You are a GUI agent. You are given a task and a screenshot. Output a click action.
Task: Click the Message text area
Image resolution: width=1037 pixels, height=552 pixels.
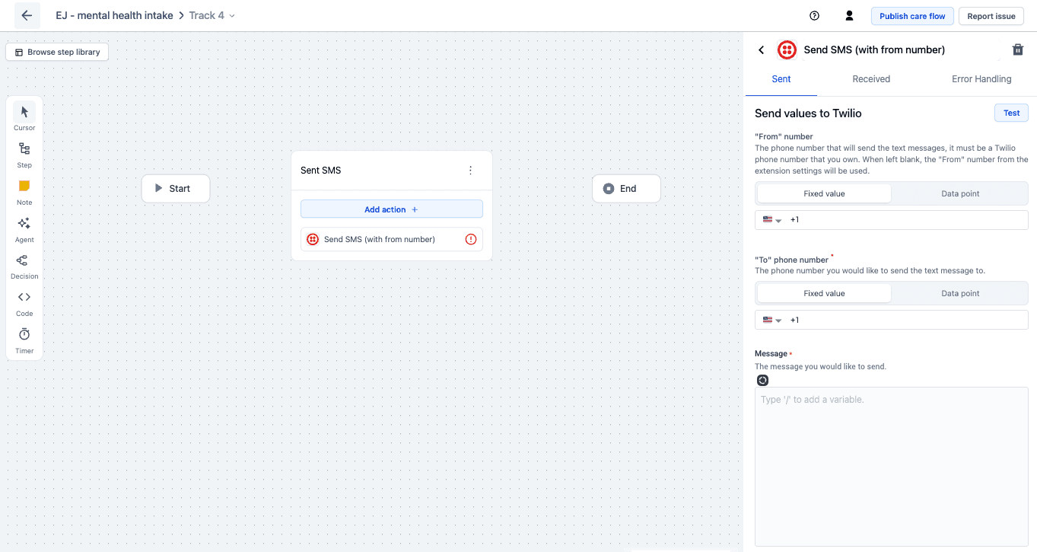pyautogui.click(x=891, y=466)
